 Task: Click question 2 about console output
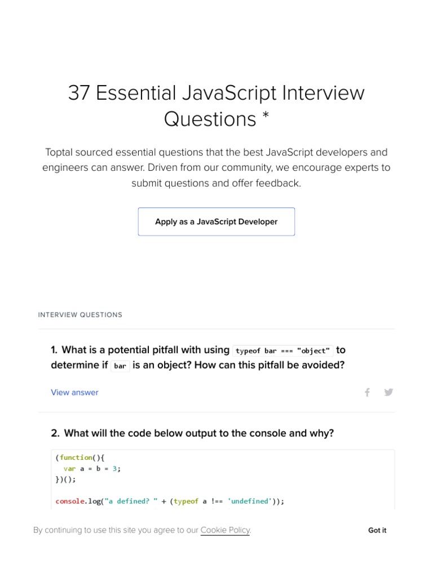198,433
